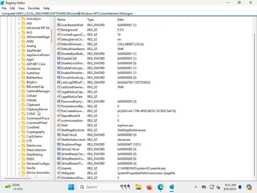The width and height of the screenshot is (257, 193).
Task: Click the PasswordExpiry DWORD icon
Action: (x=59, y=102)
